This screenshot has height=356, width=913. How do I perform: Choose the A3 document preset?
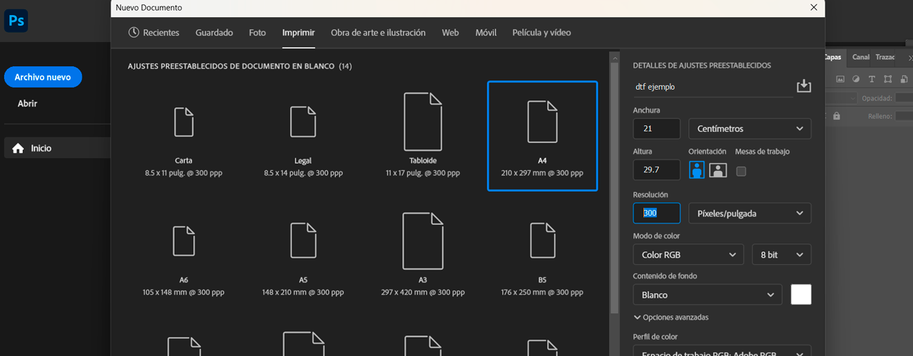pos(423,256)
